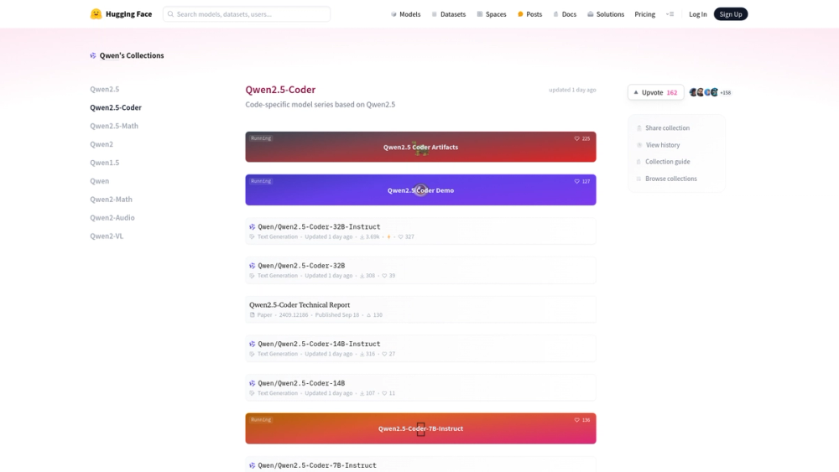Open Qwen2.5 Coder Demo space card
Image resolution: width=839 pixels, height=472 pixels.
tap(420, 189)
